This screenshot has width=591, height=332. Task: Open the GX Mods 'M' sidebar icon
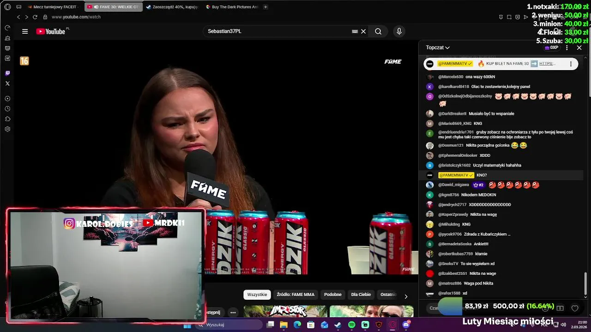click(7, 58)
